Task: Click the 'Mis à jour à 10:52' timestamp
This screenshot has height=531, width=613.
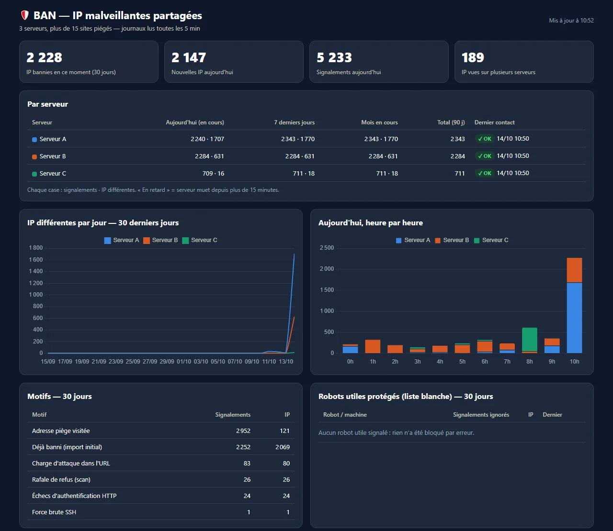Action: [x=571, y=21]
